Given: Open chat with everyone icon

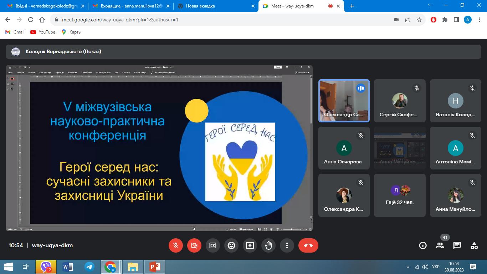Looking at the screenshot, I should coord(457,245).
